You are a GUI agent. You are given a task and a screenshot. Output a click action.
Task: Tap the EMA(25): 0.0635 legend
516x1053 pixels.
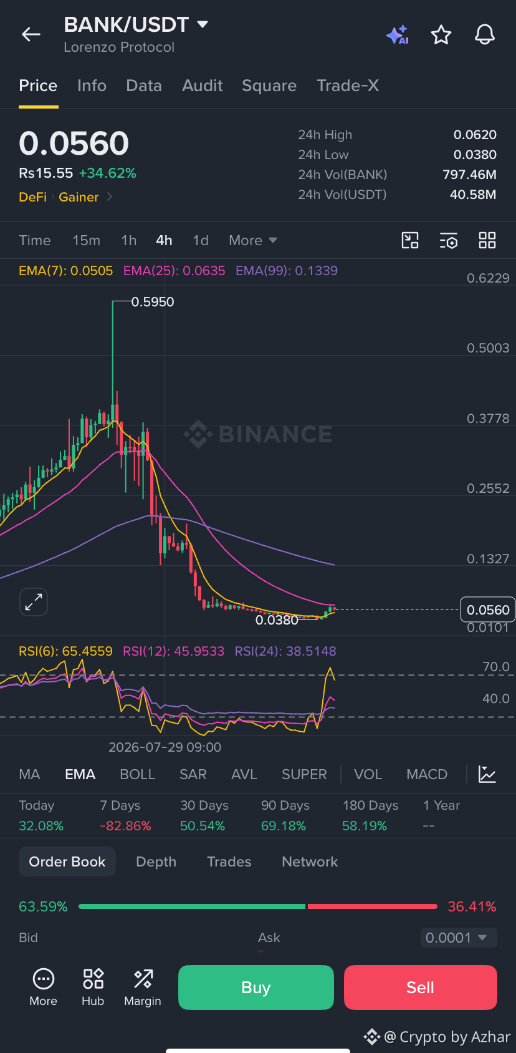tap(174, 271)
